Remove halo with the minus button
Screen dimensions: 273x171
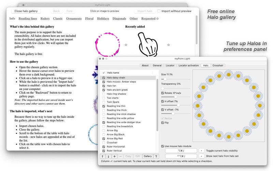click(120, 156)
